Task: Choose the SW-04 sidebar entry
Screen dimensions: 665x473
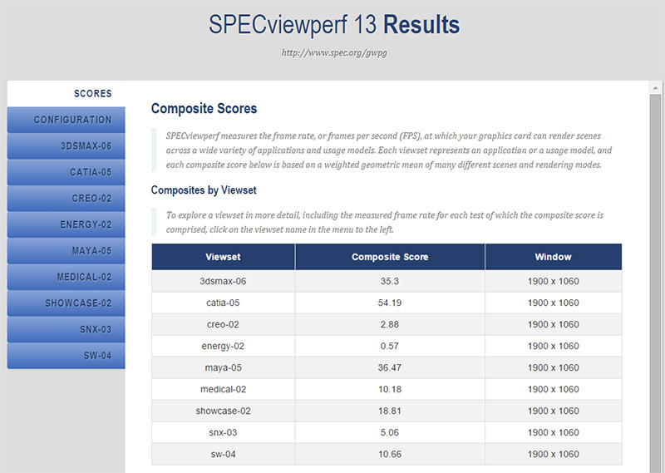Action: click(66, 356)
